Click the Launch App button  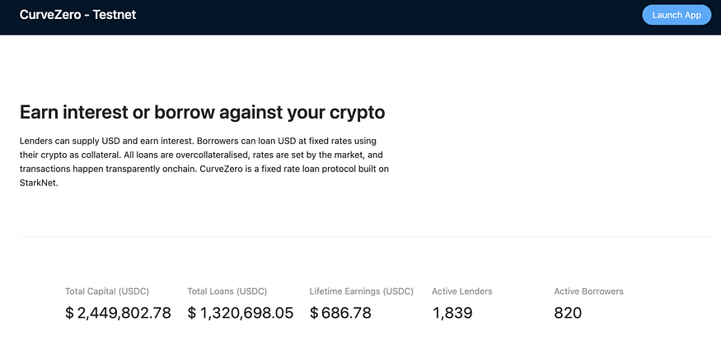point(677,15)
